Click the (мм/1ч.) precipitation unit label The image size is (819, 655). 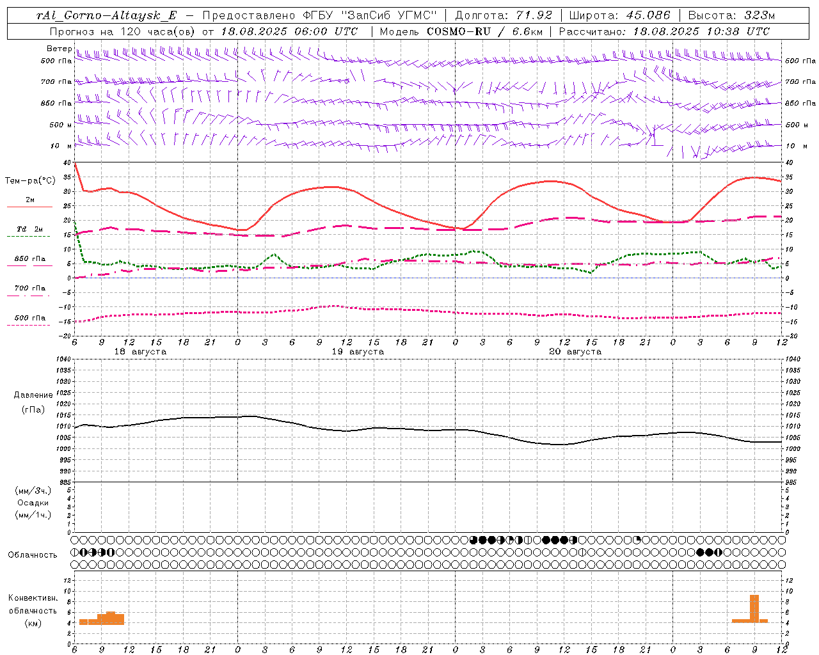click(33, 515)
